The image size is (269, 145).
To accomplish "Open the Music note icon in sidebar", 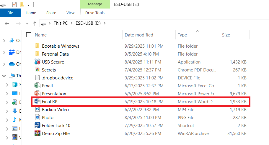I will (x=15, y=119).
